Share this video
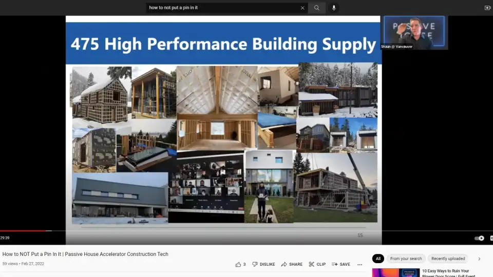493x277 pixels. [292, 264]
